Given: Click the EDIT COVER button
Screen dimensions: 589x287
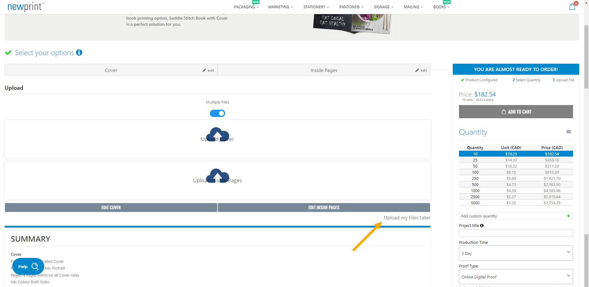Looking at the screenshot, I should [111, 207].
